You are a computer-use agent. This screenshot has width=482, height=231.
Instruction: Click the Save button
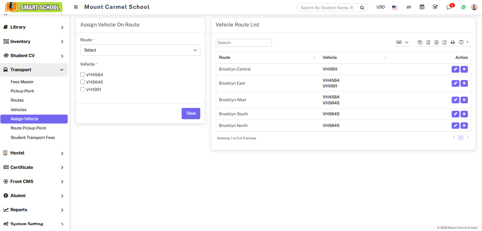(x=191, y=114)
